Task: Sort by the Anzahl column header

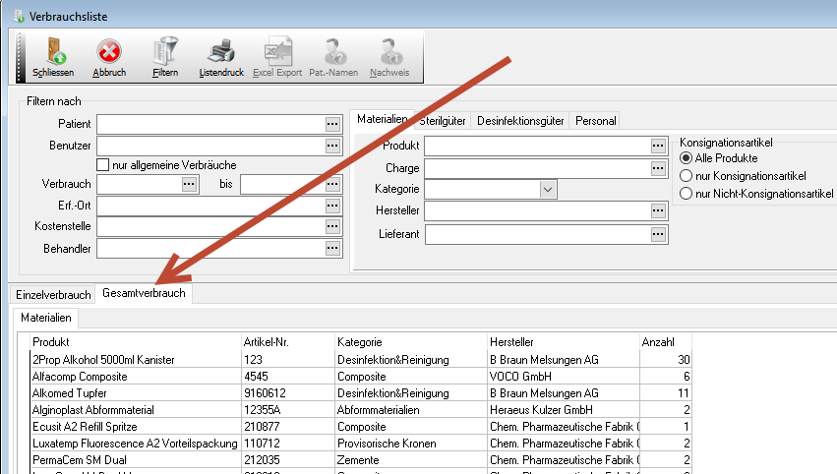Action: [657, 341]
